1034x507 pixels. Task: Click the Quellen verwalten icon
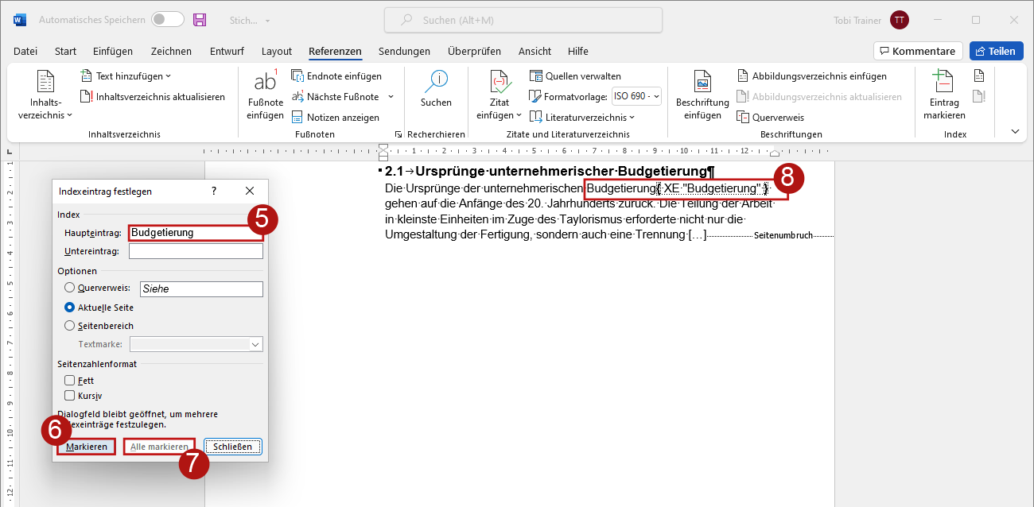pyautogui.click(x=536, y=76)
